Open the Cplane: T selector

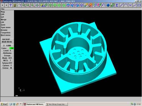click(7, 65)
